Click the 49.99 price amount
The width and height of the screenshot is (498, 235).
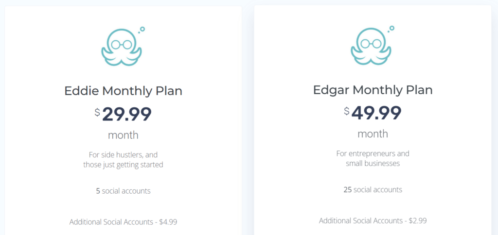(x=376, y=113)
